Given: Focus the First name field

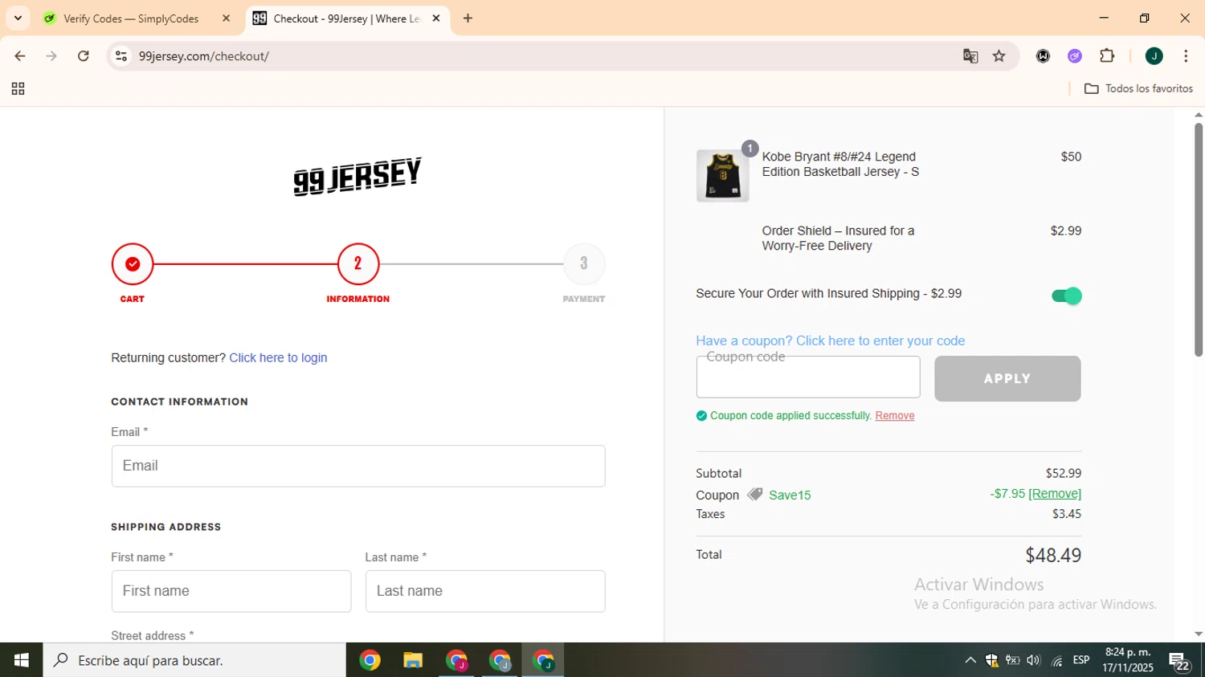Looking at the screenshot, I should [231, 591].
